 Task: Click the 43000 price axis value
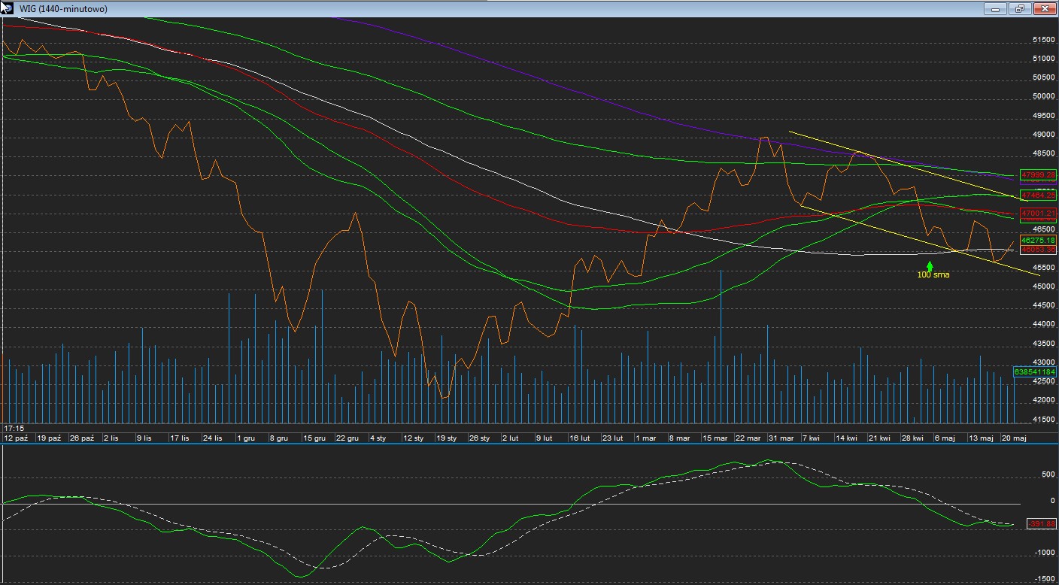pyautogui.click(x=1042, y=362)
